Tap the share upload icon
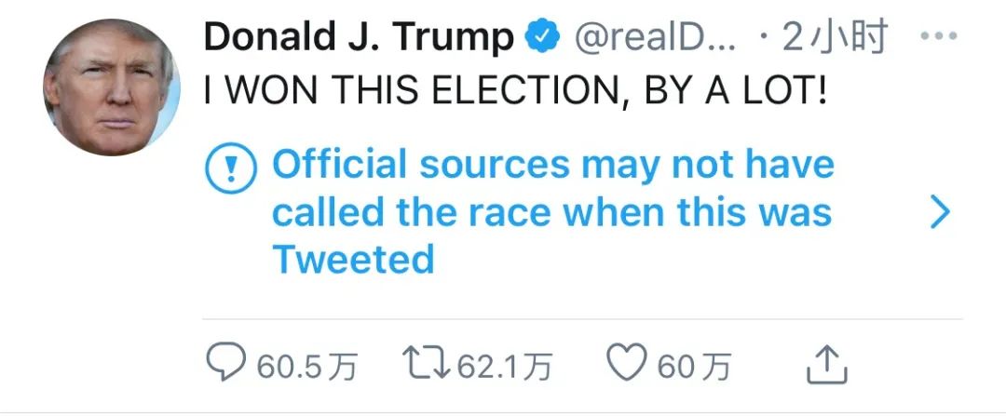Image resolution: width=1006 pixels, height=416 pixels. 825,366
